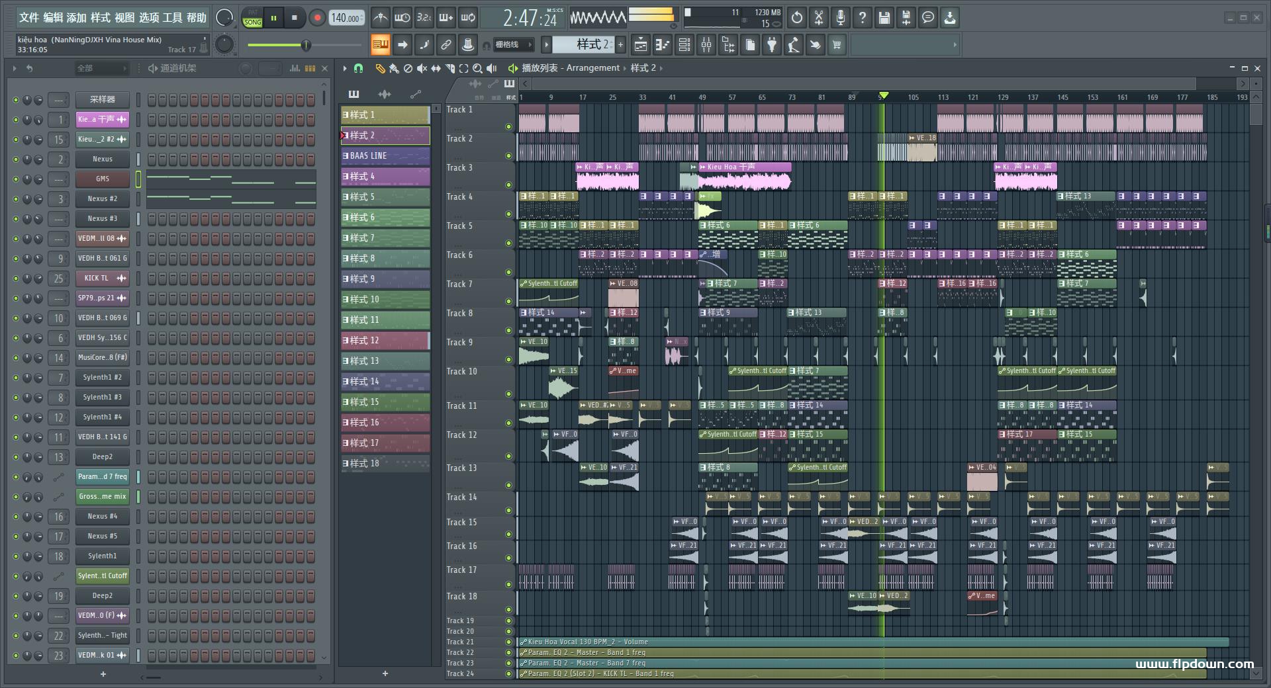Image resolution: width=1271 pixels, height=688 pixels.
Task: Open the shopping cart store icon
Action: pos(837,45)
